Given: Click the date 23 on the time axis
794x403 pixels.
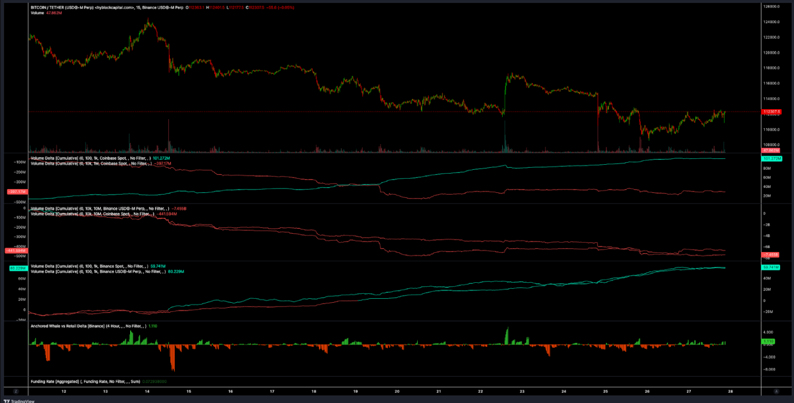Looking at the screenshot, I should 522,391.
